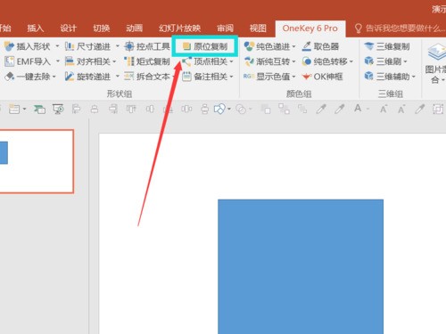Click the 告诉我您想要做什么 search box
446x334 pixels.
pyautogui.click(x=401, y=29)
